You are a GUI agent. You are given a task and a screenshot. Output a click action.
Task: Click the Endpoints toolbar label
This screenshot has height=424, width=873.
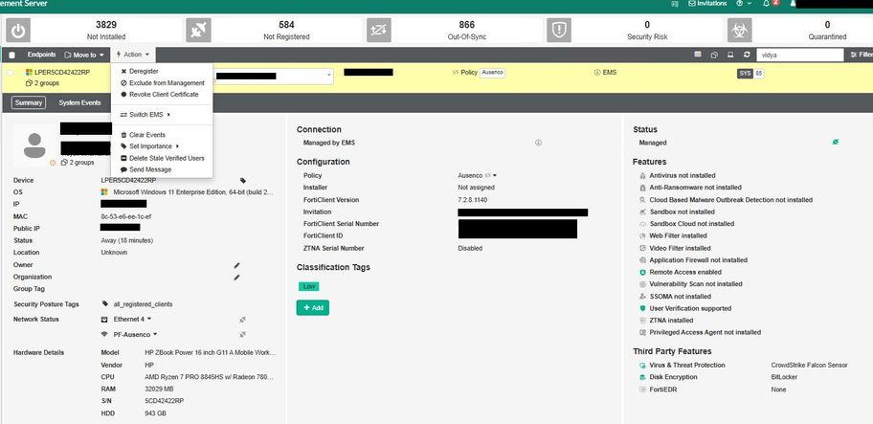click(x=42, y=55)
